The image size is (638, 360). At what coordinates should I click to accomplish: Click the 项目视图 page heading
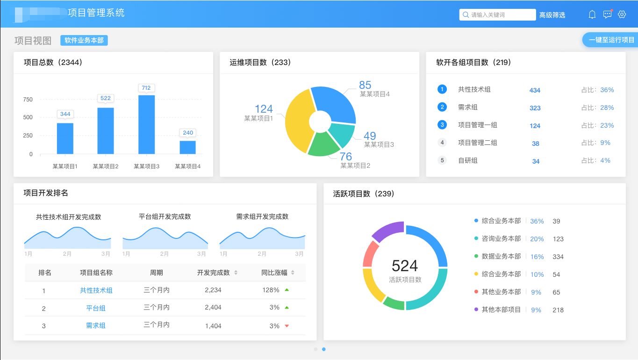33,41
